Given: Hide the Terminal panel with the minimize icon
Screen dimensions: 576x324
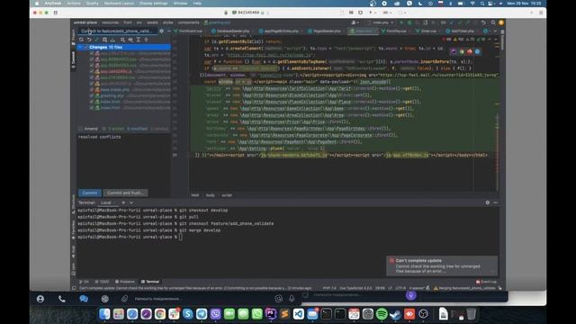Looking at the screenshot, I should click(x=495, y=202).
